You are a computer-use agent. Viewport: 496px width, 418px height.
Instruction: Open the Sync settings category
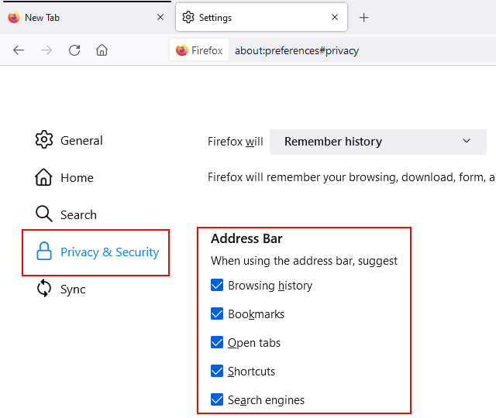tap(60, 289)
